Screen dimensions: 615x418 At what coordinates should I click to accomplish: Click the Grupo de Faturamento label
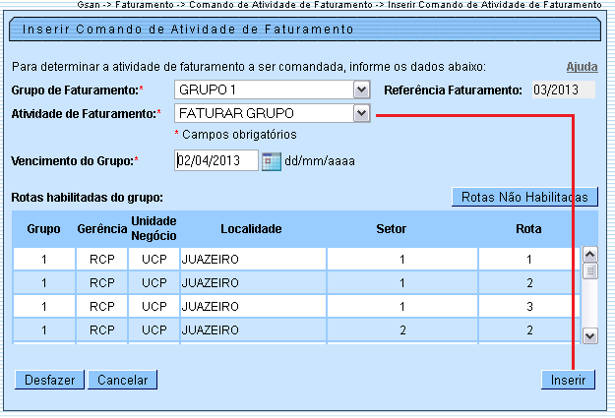pos(78,90)
